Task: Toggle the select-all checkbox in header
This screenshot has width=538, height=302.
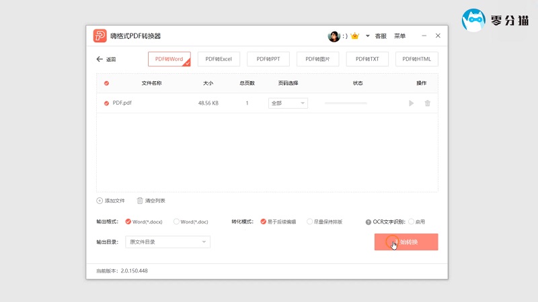Action: point(106,83)
